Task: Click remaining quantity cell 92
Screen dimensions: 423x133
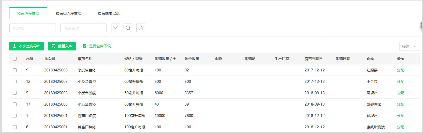Action: point(187,70)
